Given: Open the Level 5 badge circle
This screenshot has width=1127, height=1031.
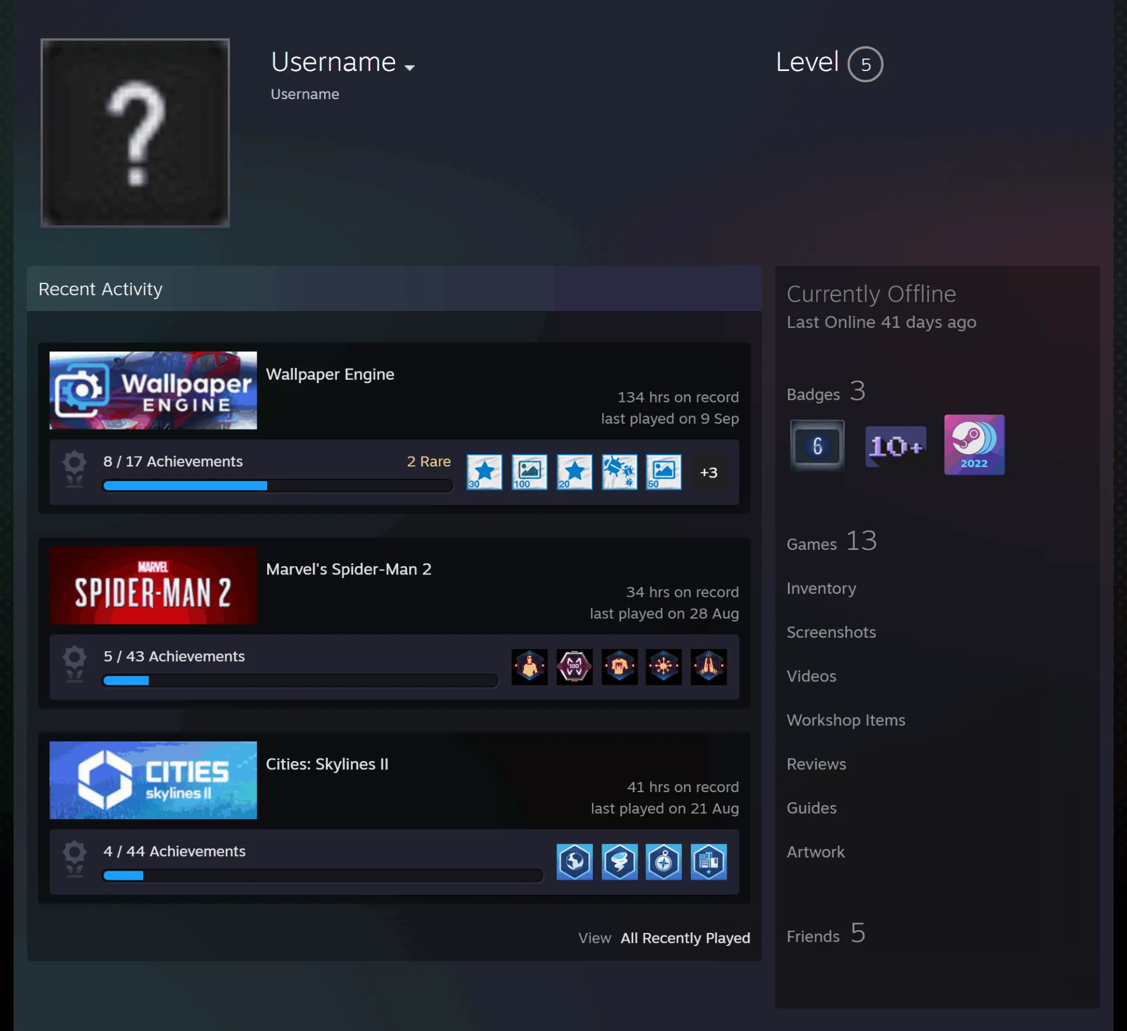Looking at the screenshot, I should click(x=865, y=64).
